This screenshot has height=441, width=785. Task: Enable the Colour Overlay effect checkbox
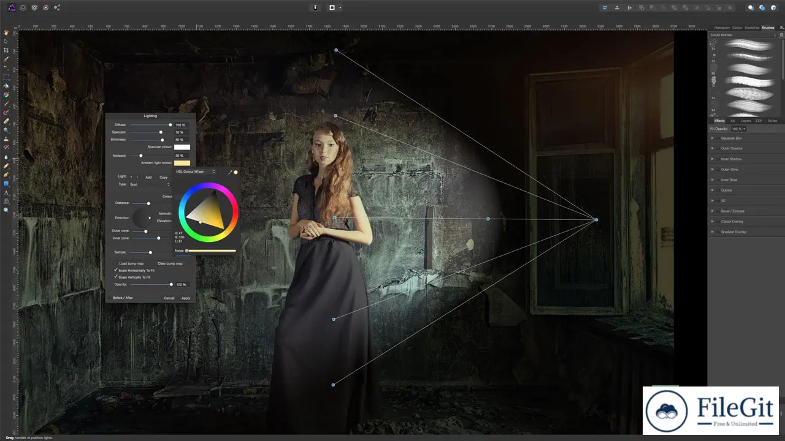(x=718, y=221)
